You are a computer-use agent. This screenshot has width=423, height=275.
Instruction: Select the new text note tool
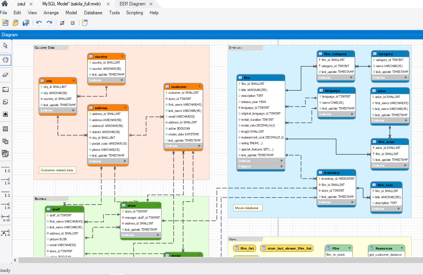click(x=5, y=102)
